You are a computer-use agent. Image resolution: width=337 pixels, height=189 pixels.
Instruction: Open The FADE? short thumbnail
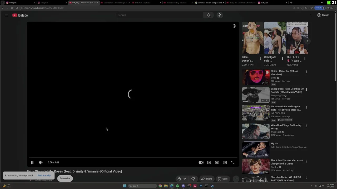coord(297,38)
